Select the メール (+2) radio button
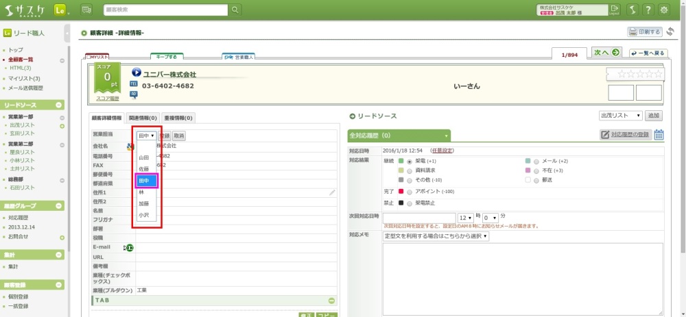The width and height of the screenshot is (686, 317). tap(536, 161)
